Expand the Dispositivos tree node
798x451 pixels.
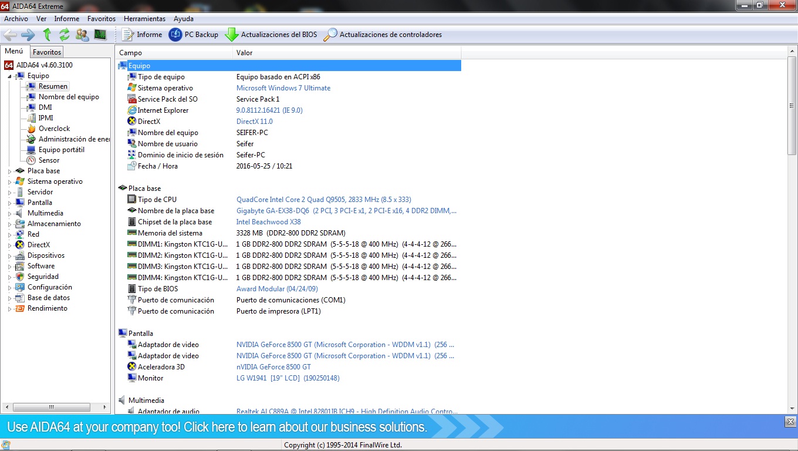9,255
